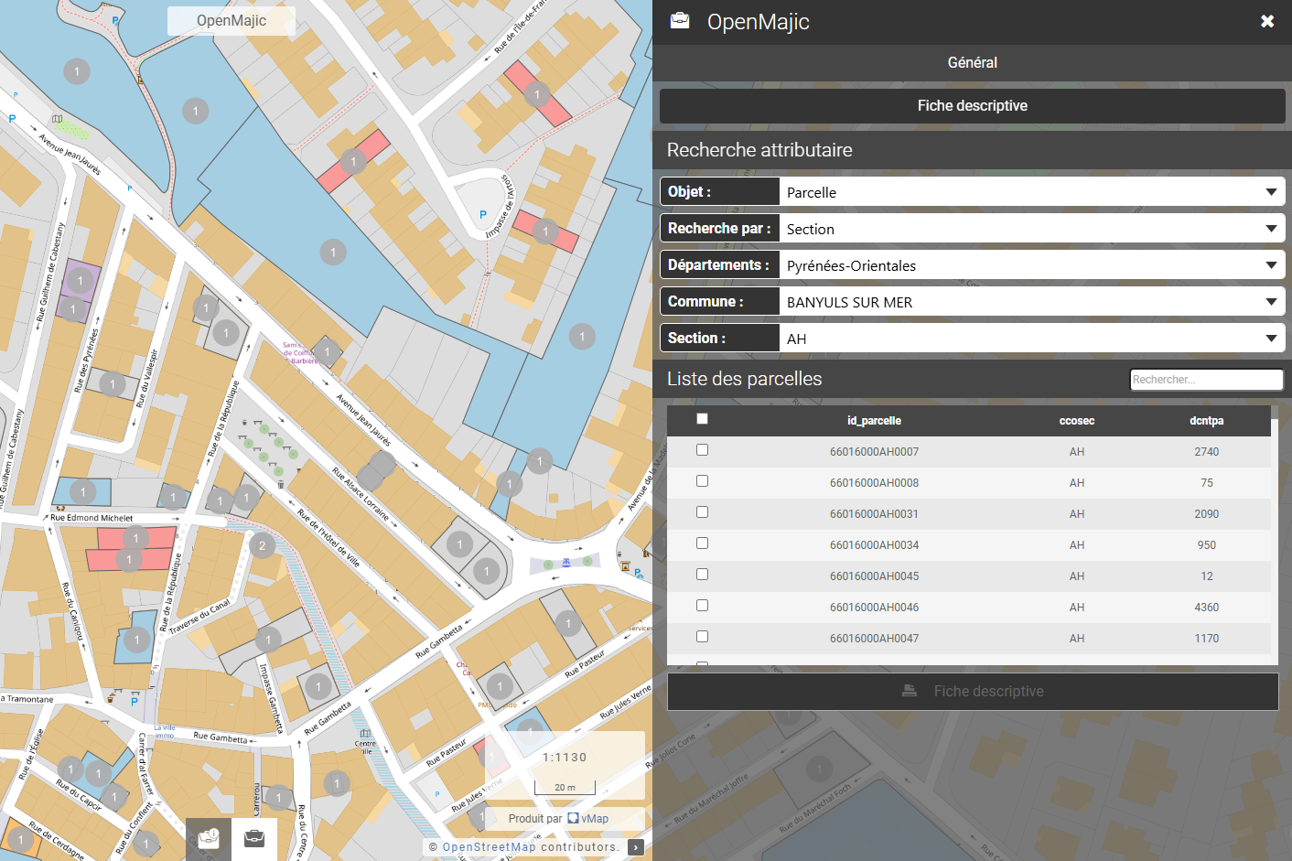Click the top Fiche descriptive button
The image size is (1292, 861).
972,106
